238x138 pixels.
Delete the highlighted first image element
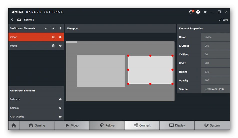pos(53,37)
